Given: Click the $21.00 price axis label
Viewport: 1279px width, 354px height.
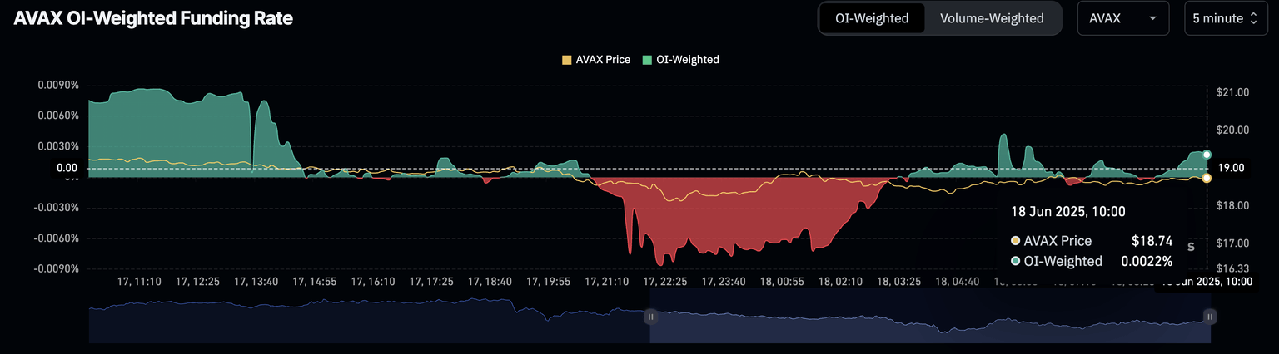Looking at the screenshot, I should click(1232, 92).
